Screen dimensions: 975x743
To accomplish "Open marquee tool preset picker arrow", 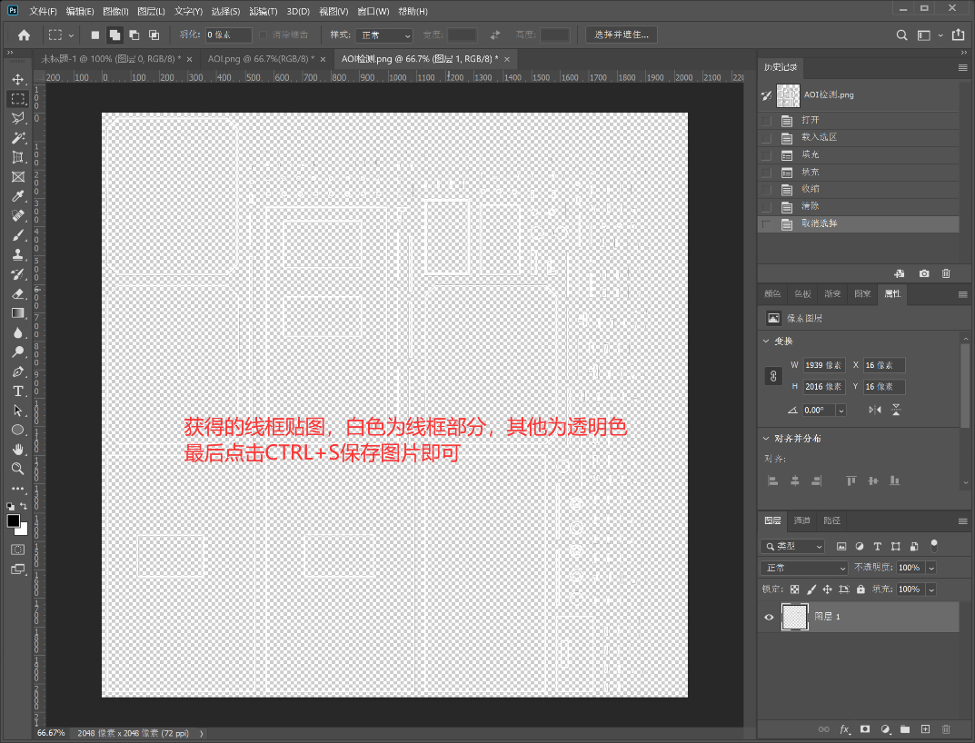I will (x=71, y=35).
